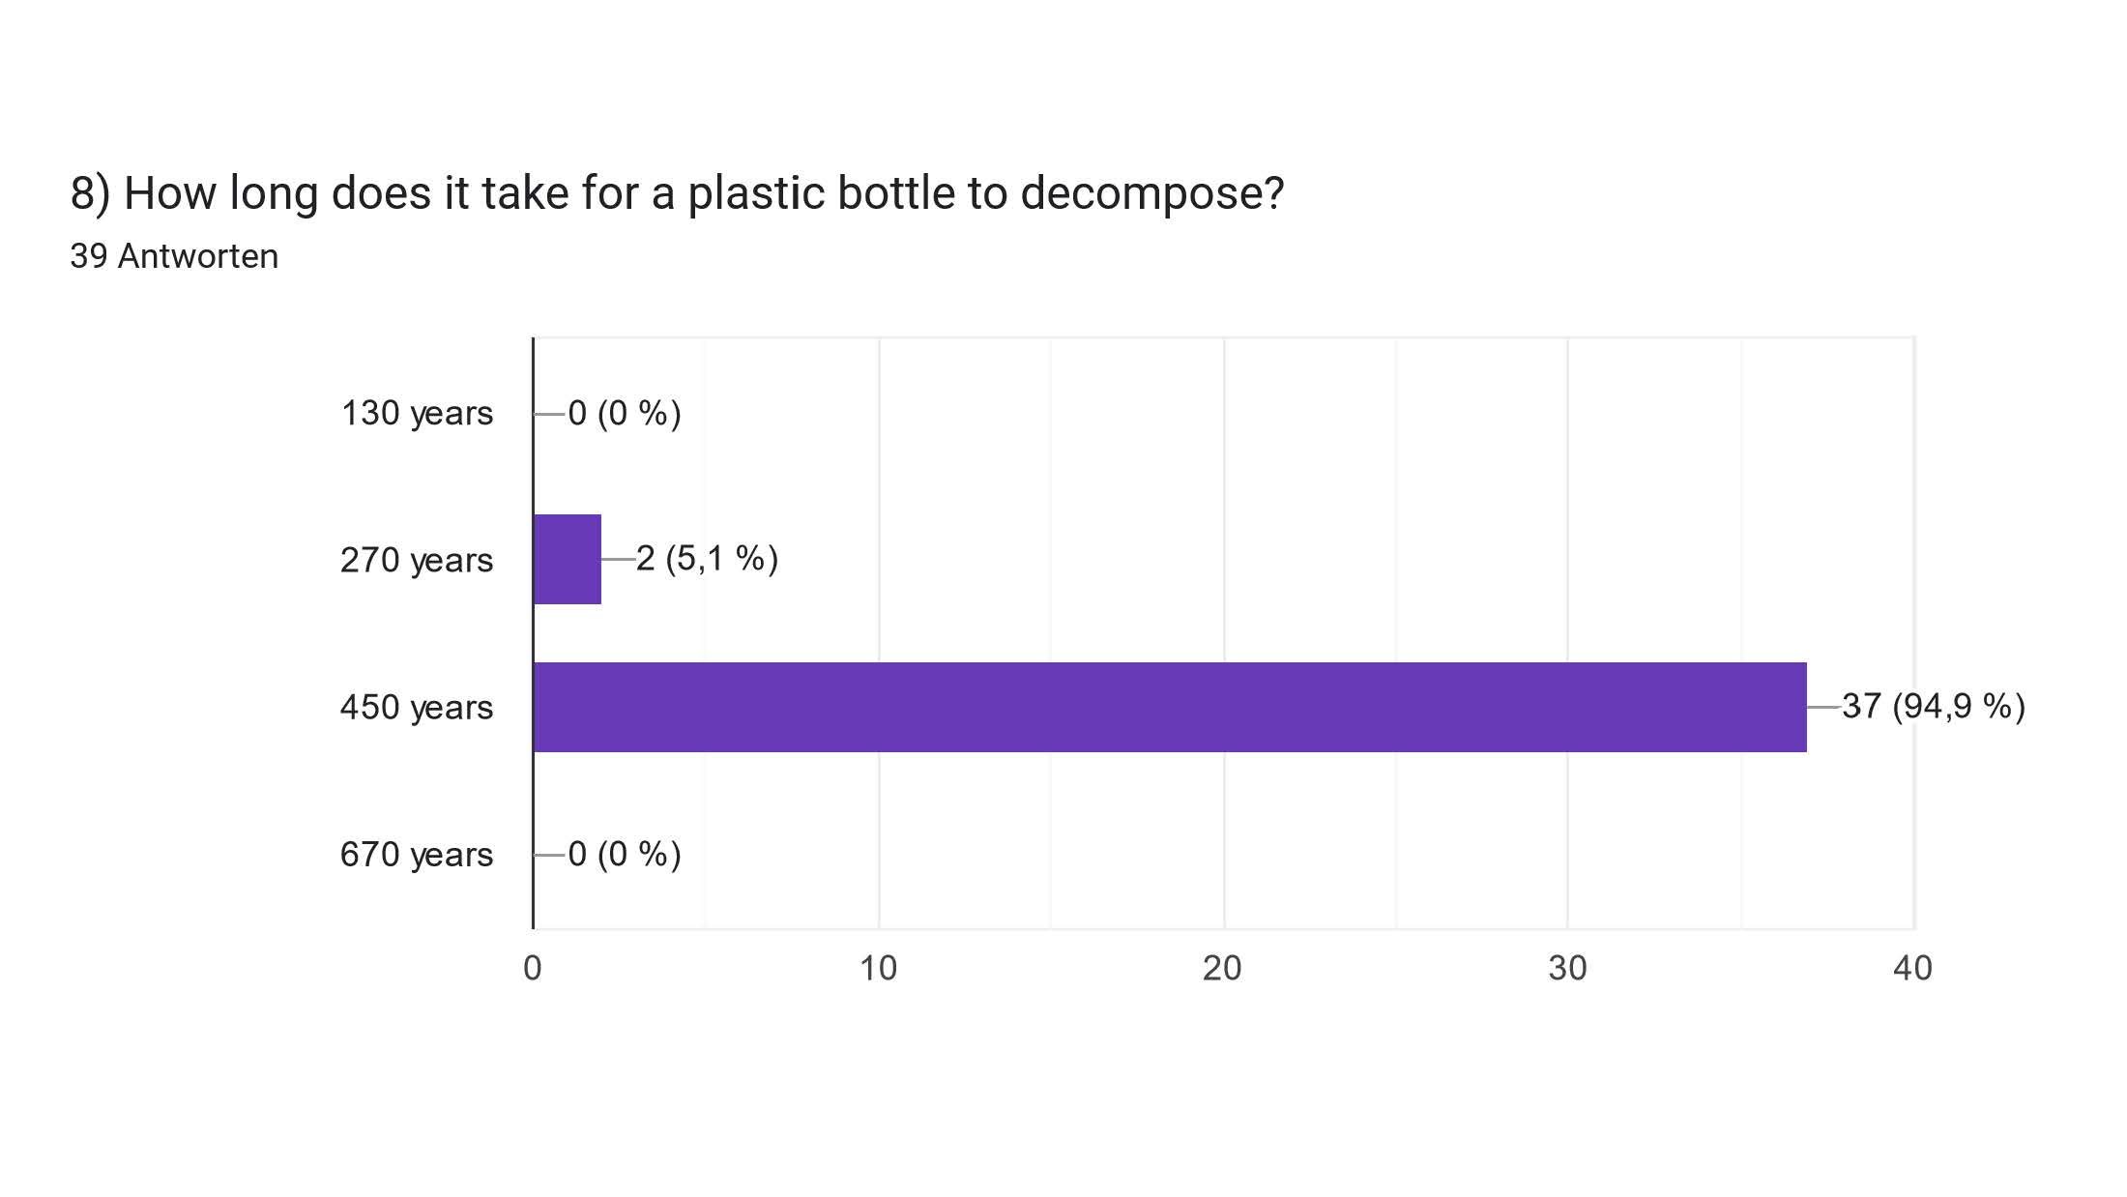The image size is (2127, 1197).
Task: Click the x-axis tick label "20"
Action: pos(1222,968)
